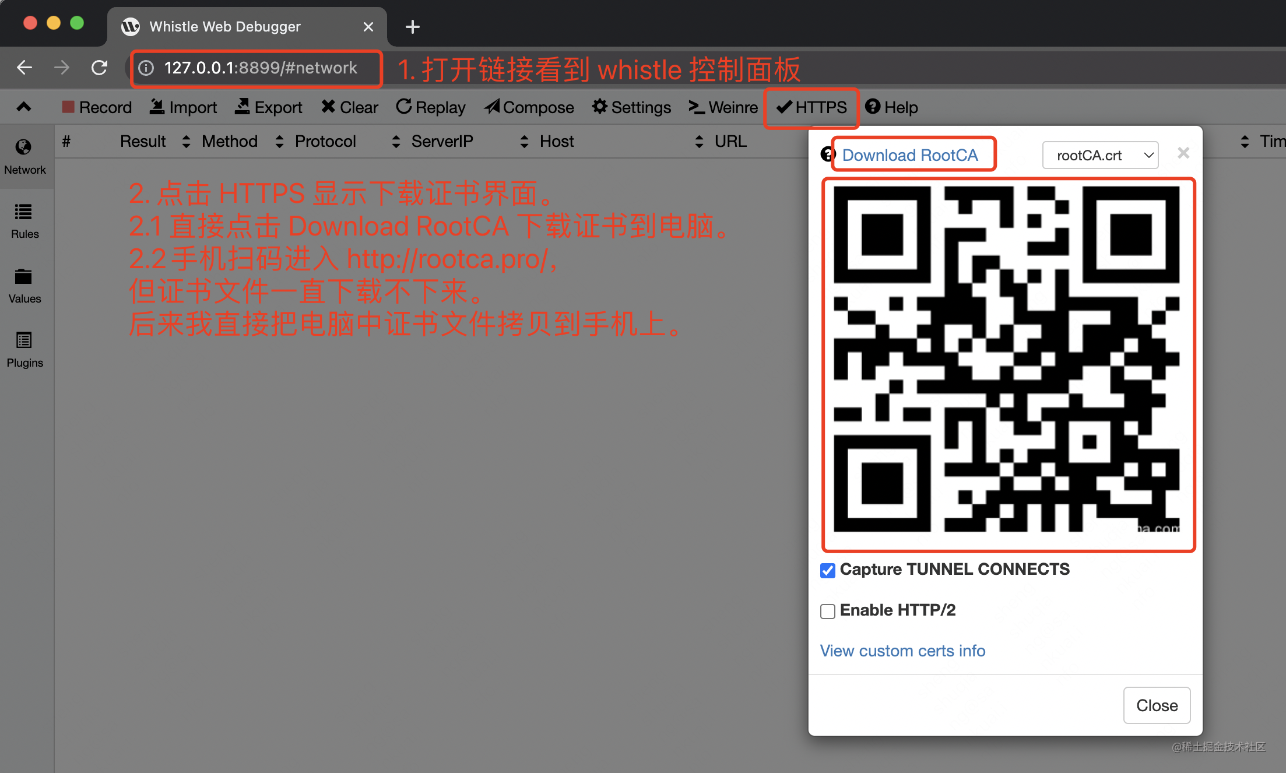Click the Record button in the toolbar
This screenshot has height=773, width=1286.
(97, 107)
